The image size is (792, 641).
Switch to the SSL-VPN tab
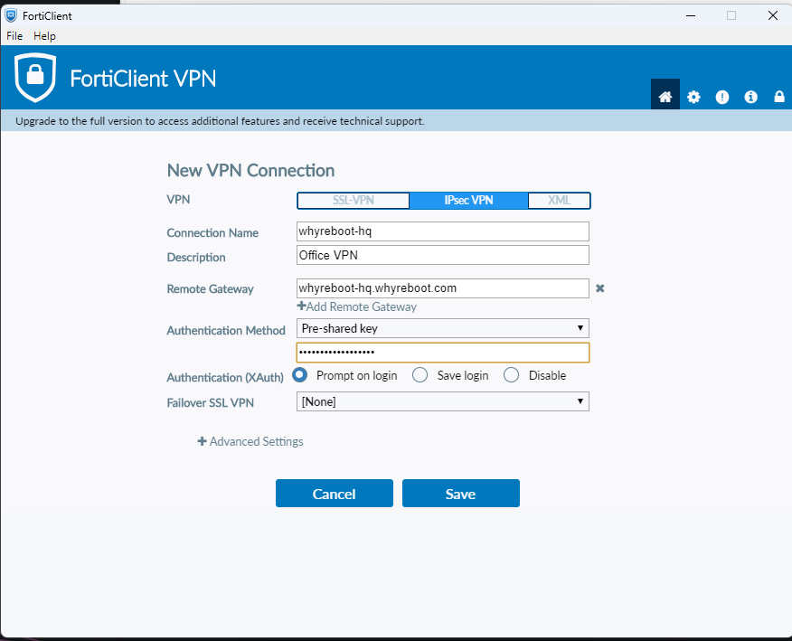pyautogui.click(x=354, y=201)
